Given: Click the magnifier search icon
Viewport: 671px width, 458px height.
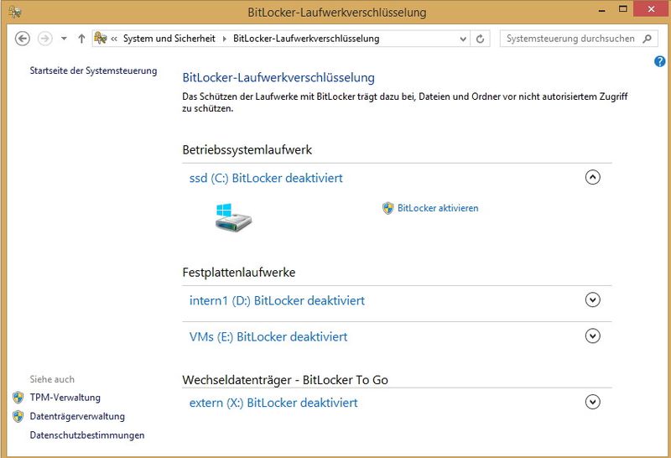Looking at the screenshot, I should coord(648,39).
